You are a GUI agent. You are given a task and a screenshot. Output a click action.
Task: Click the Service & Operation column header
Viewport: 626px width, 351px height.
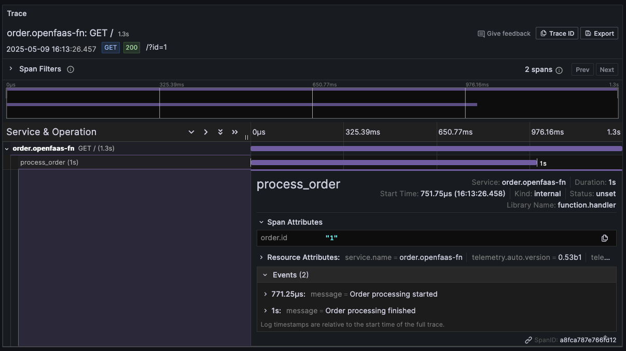click(x=51, y=132)
